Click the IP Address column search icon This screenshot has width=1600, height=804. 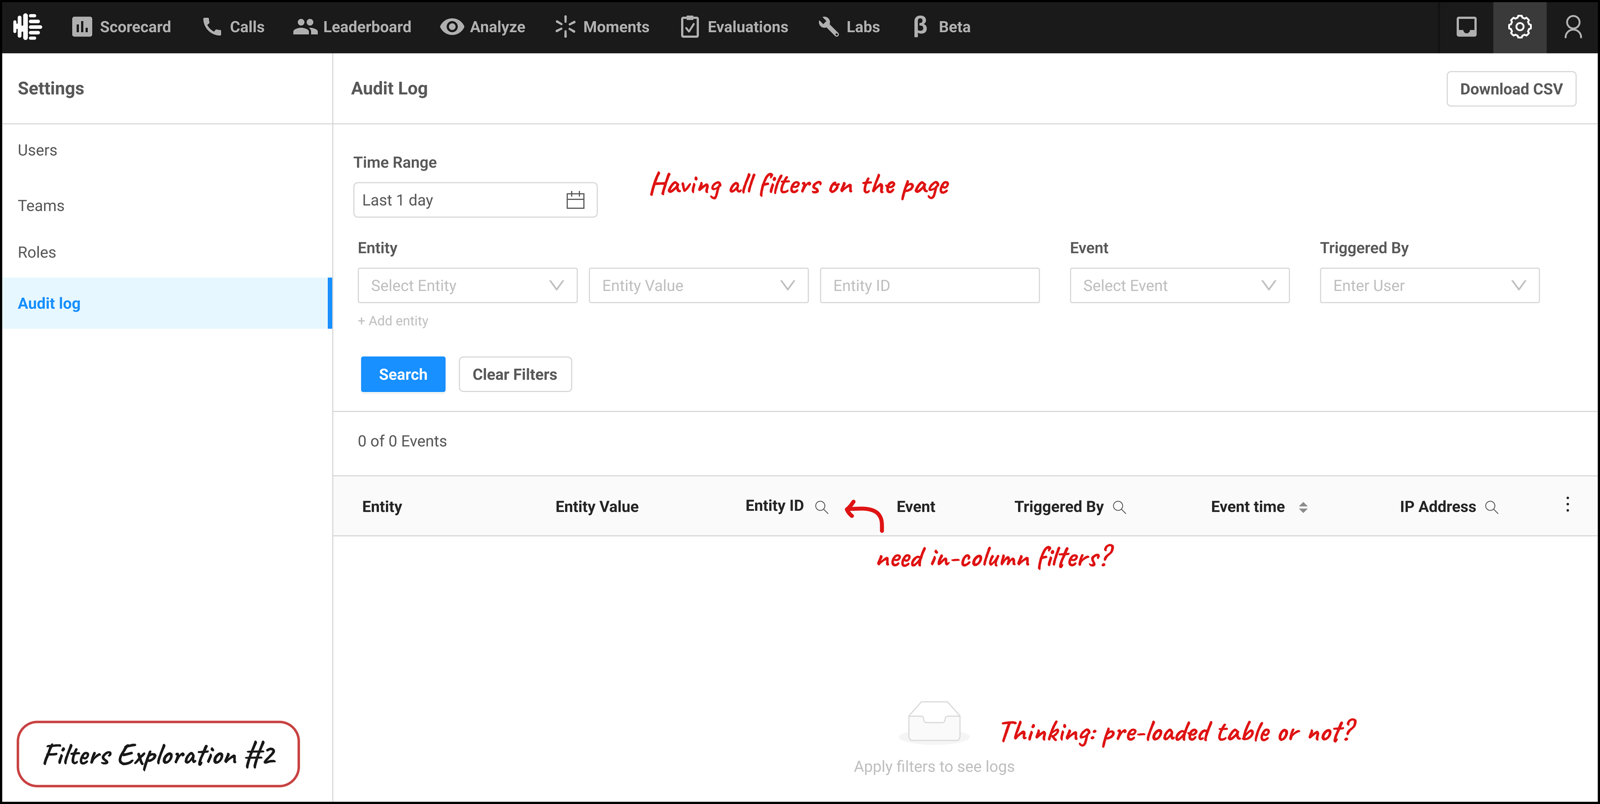1491,507
